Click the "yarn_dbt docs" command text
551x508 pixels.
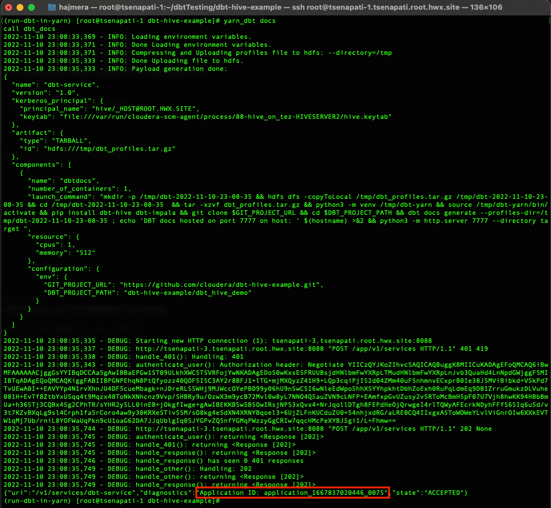click(249, 21)
